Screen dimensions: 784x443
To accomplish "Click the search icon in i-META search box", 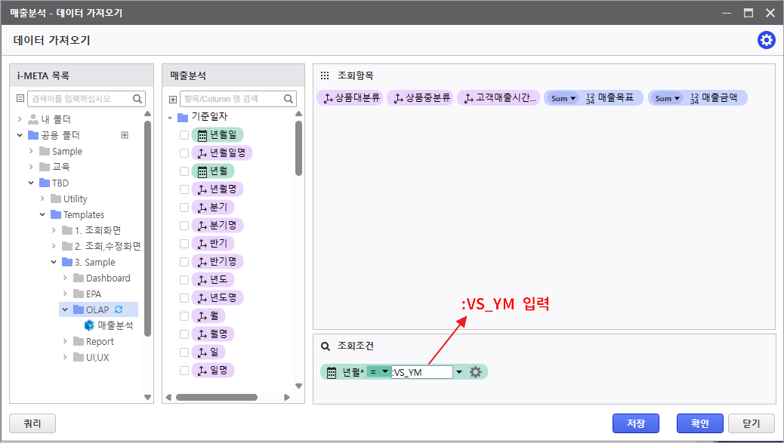I will 138,98.
